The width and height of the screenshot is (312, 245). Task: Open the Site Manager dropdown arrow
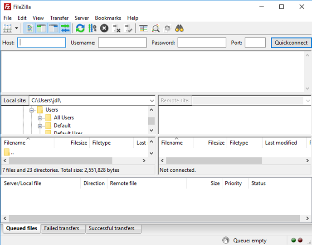coord(17,28)
